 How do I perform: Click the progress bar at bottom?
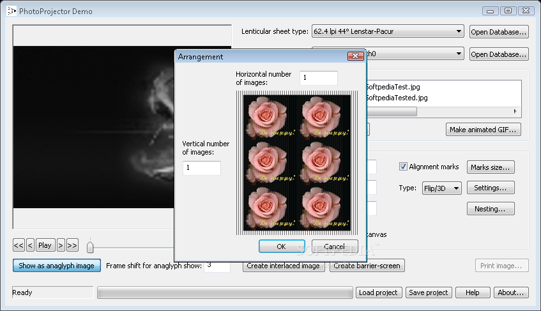[225, 292]
